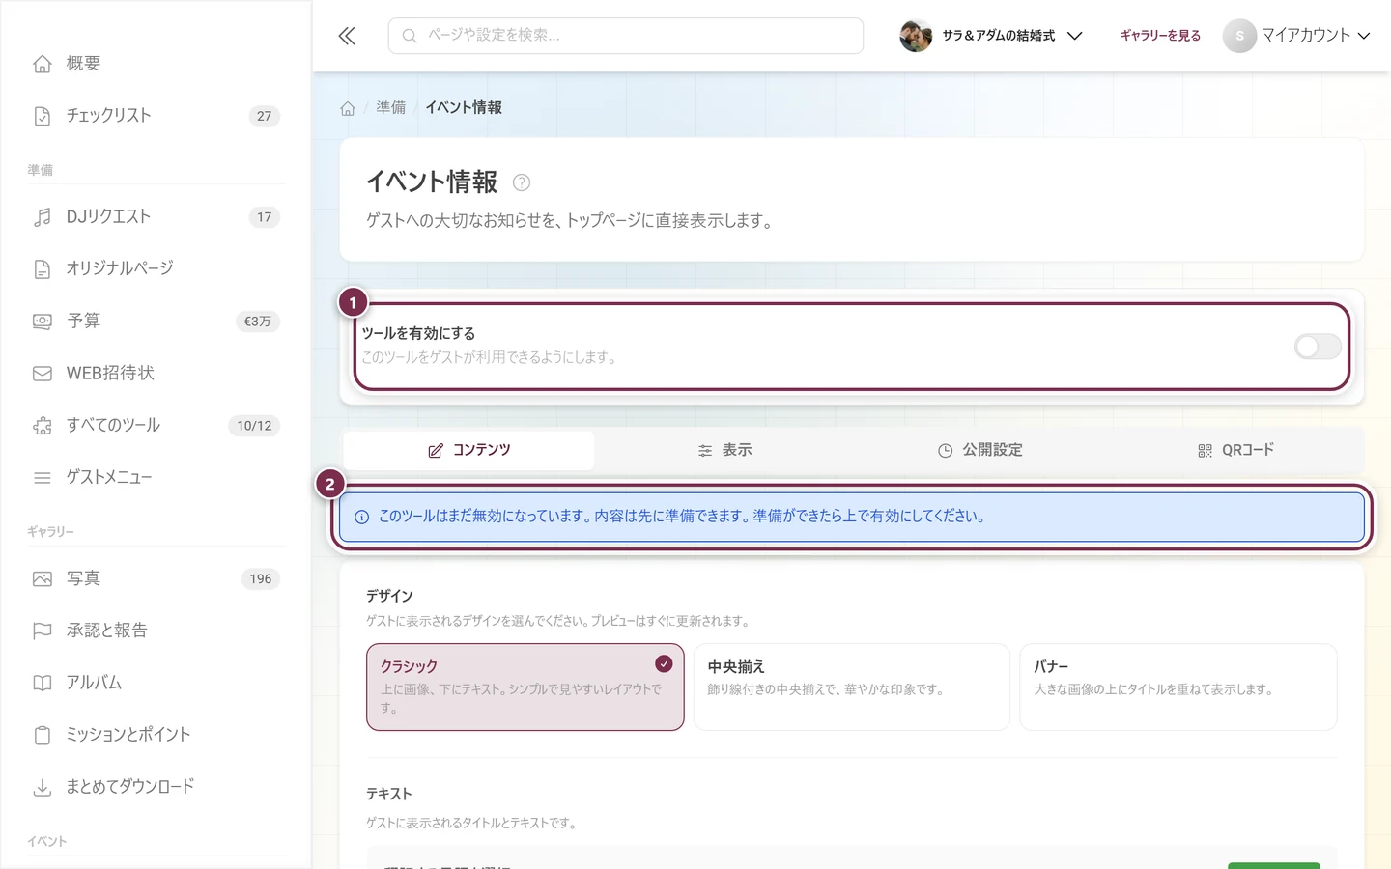
Task: Click the €3万 badge next to 予算
Action: 257,322
